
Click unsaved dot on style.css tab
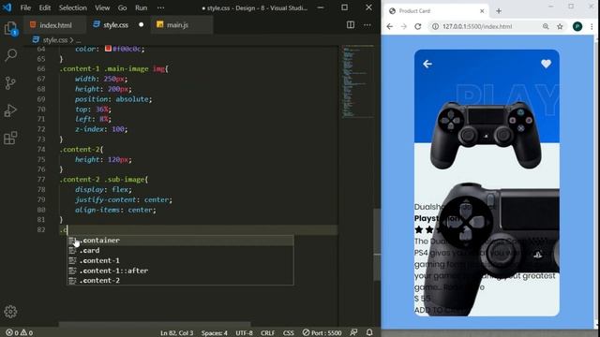pyautogui.click(x=142, y=25)
